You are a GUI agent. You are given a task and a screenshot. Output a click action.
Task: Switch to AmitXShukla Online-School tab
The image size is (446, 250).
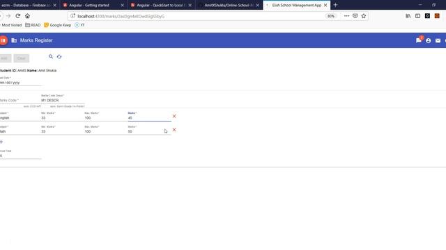coord(229,5)
